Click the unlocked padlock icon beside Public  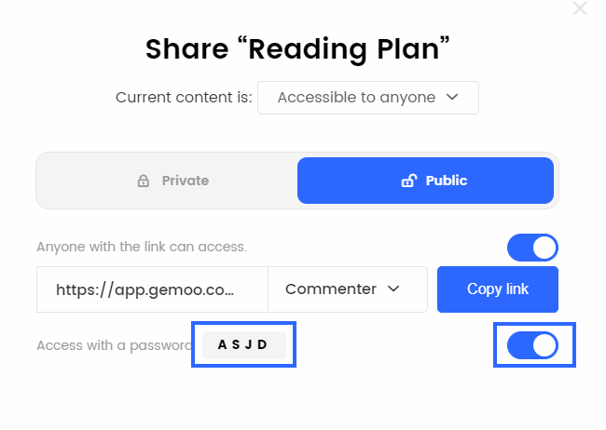[409, 181]
